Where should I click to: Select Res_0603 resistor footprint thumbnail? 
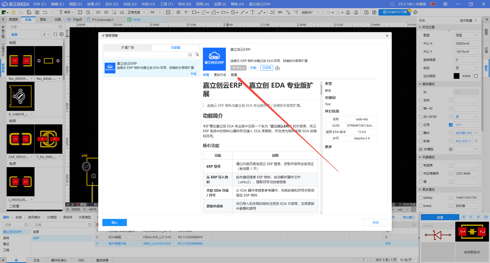20,61
